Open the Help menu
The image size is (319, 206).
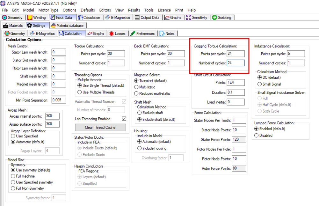coord(192,10)
